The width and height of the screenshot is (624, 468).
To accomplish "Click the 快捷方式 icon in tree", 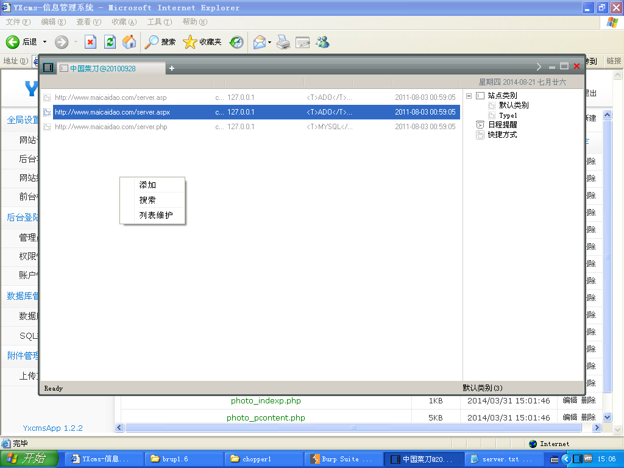I will [480, 135].
